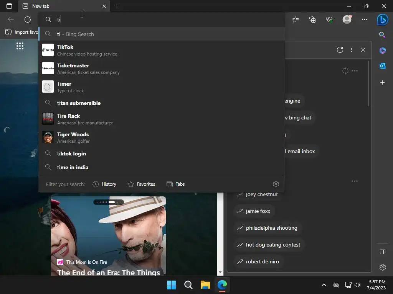Refresh the sidebar panel
The height and width of the screenshot is (294, 393).
(340, 50)
